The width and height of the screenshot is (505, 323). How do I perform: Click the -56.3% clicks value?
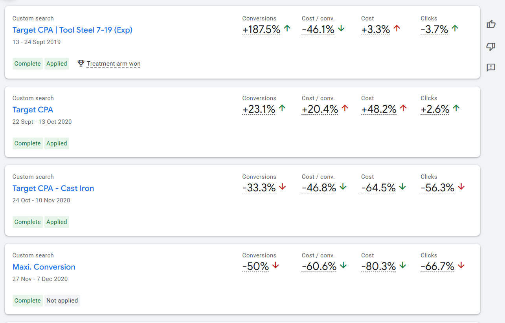[437, 188]
